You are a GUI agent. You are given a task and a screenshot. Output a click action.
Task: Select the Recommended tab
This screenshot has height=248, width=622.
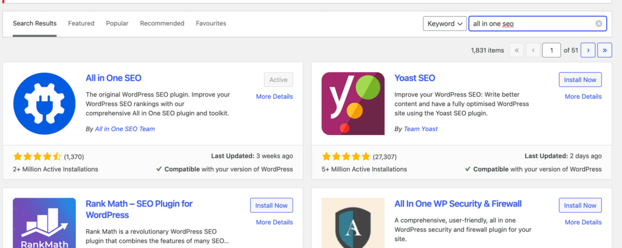(x=162, y=24)
